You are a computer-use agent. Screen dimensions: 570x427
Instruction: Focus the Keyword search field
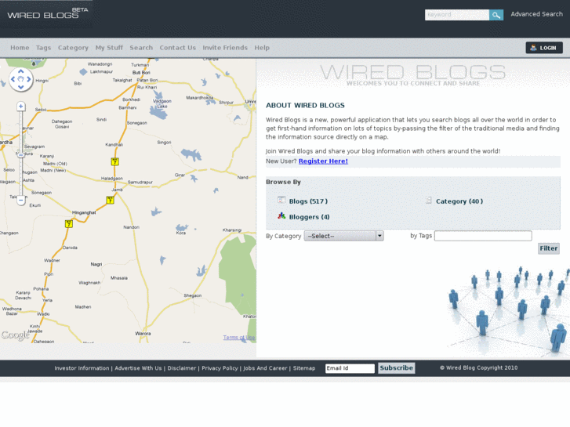click(457, 15)
